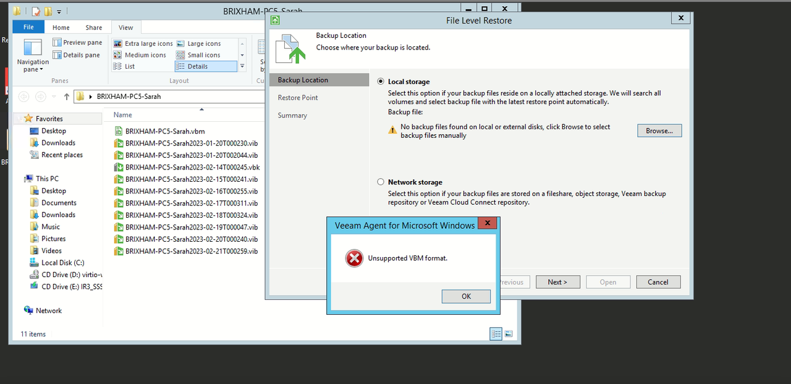Choose Extra large icons layout
Image resolution: width=791 pixels, height=384 pixels.
143,44
